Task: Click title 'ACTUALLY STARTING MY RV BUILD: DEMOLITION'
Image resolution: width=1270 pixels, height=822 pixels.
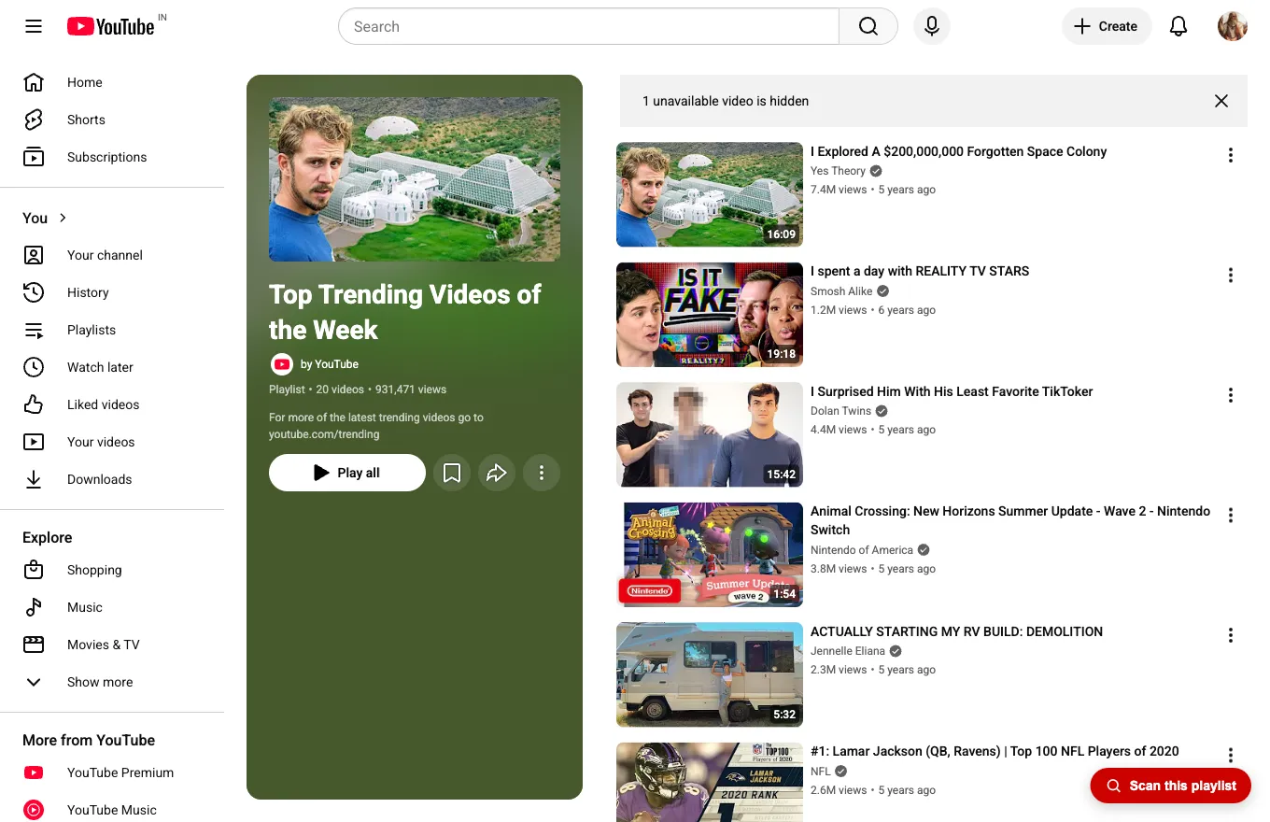Action: click(956, 631)
